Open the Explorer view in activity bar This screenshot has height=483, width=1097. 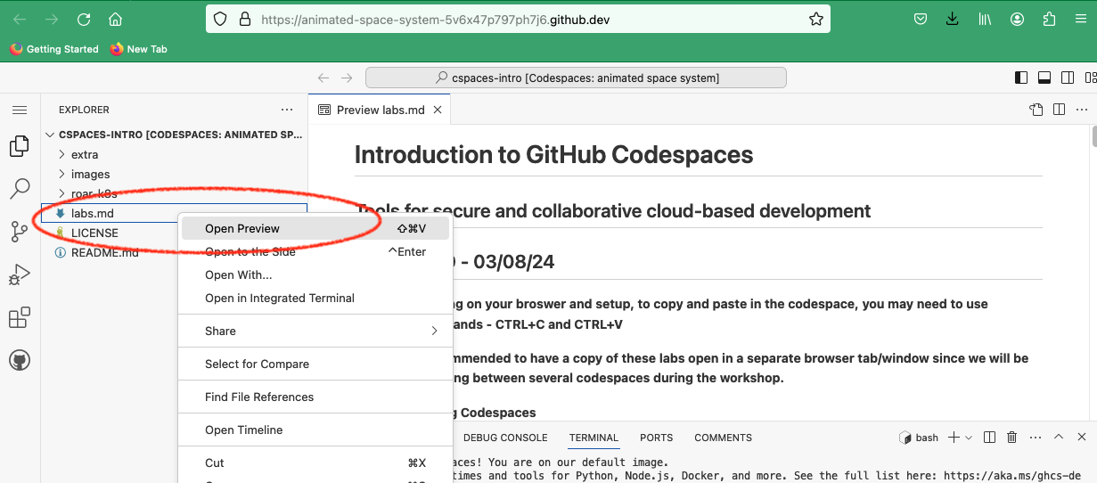(x=20, y=146)
